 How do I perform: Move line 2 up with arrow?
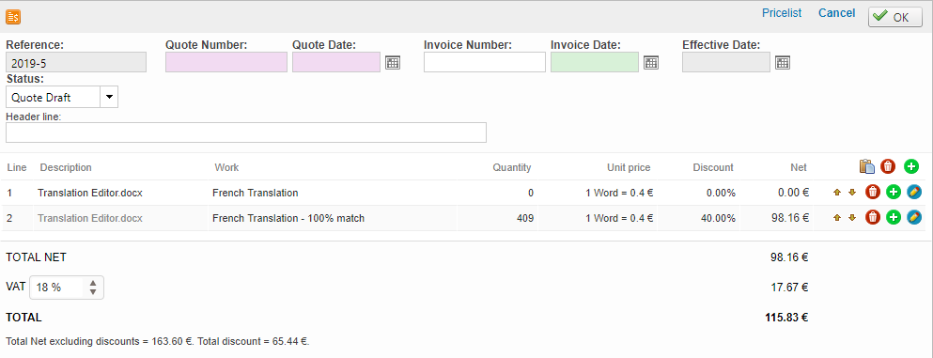(x=837, y=218)
